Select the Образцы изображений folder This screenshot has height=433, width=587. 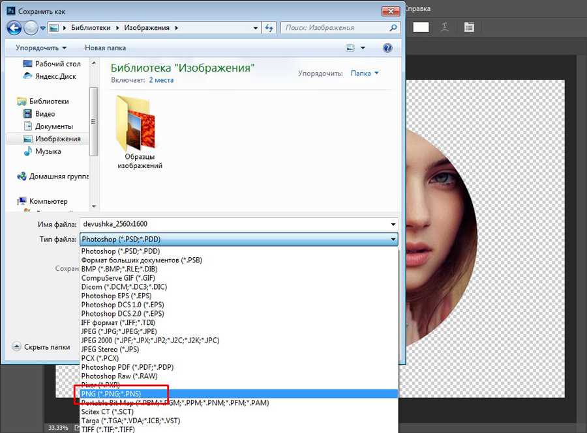140,133
